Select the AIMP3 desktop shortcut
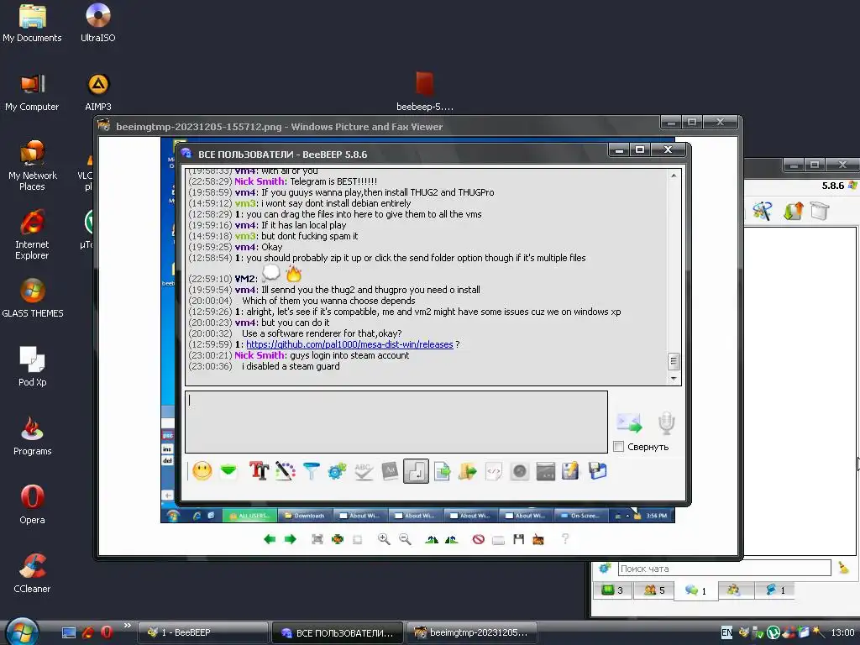 click(98, 92)
